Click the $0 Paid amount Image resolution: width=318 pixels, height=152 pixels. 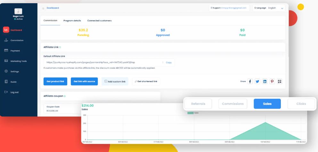point(242,30)
